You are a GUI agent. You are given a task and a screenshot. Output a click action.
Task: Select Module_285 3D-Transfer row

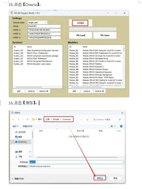[95, 61]
